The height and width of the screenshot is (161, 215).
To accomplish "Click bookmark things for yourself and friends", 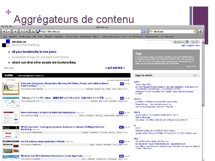I will tap(40, 57).
